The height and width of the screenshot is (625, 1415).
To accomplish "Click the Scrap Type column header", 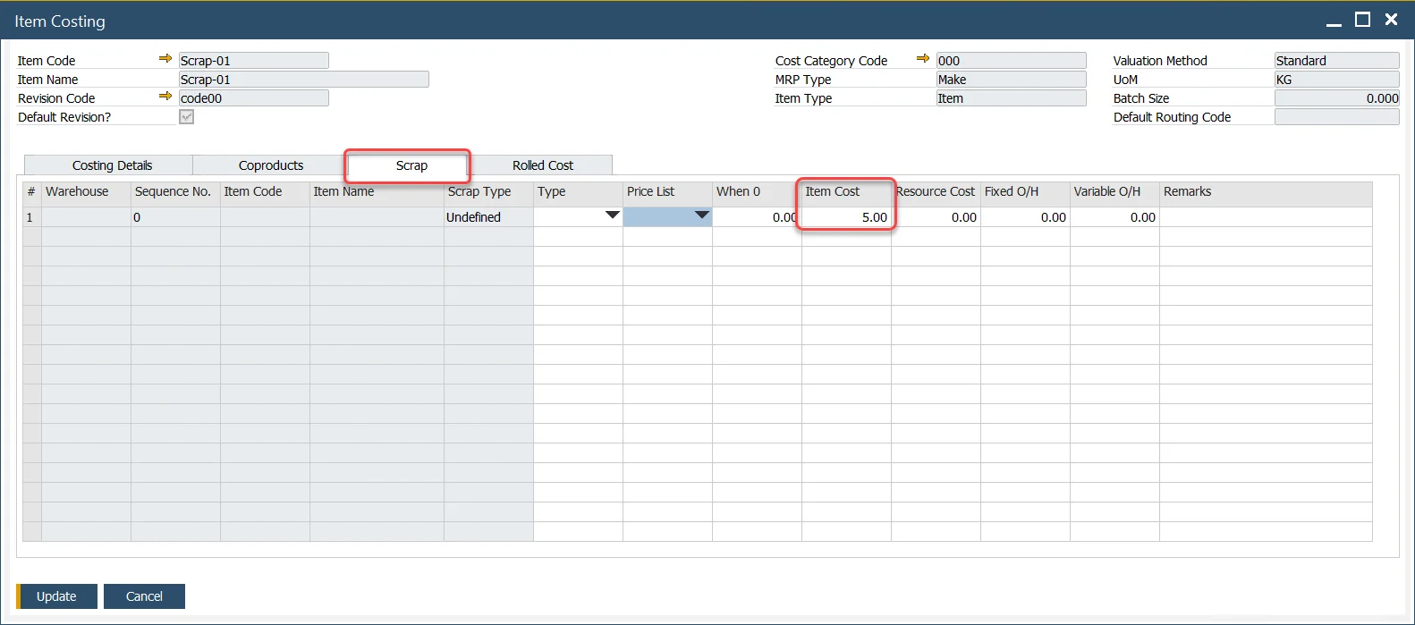I will pos(487,191).
